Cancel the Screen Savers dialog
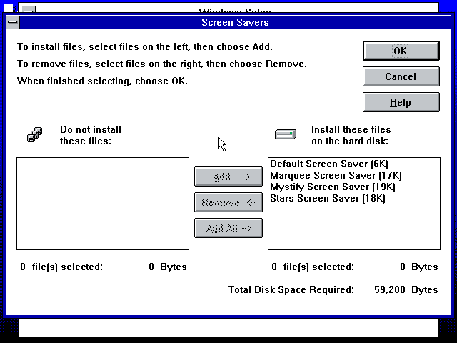This screenshot has width=457, height=343. [x=401, y=76]
